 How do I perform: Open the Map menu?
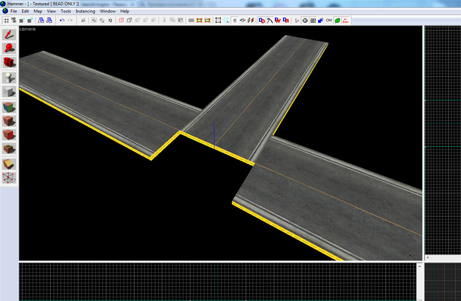pyautogui.click(x=38, y=11)
